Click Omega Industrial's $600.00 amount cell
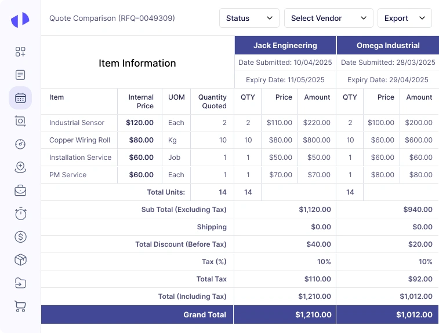The image size is (439, 333). [419, 140]
